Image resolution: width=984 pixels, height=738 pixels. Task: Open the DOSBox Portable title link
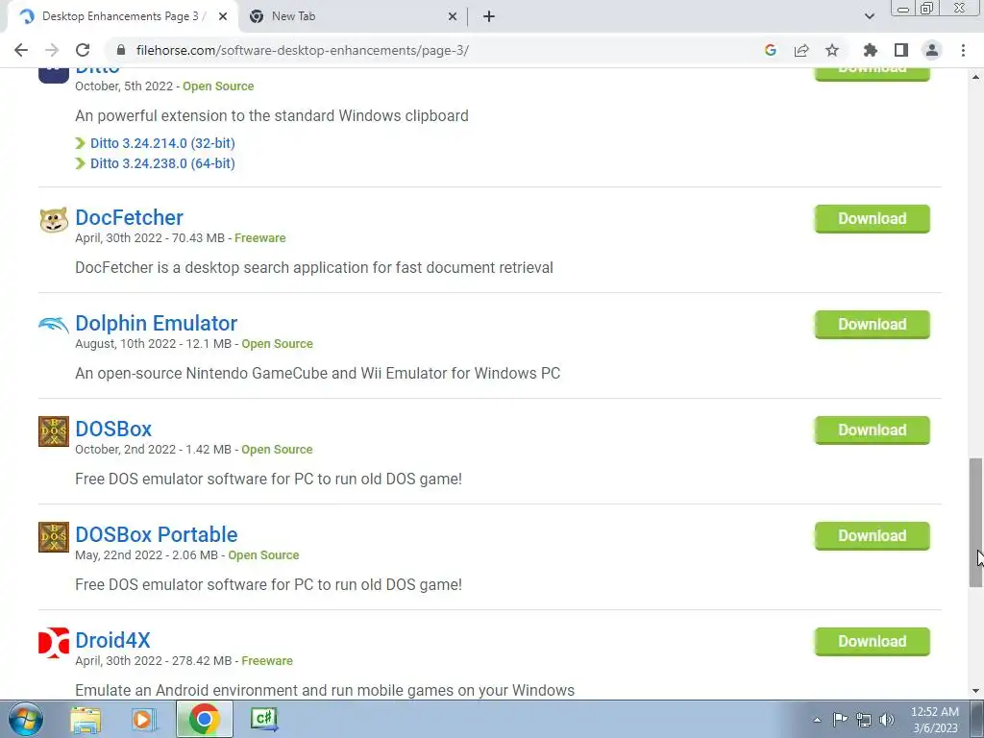pyautogui.click(x=157, y=534)
